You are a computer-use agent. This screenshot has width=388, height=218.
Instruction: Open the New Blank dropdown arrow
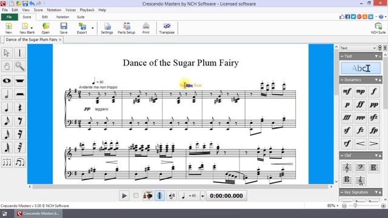click(32, 28)
